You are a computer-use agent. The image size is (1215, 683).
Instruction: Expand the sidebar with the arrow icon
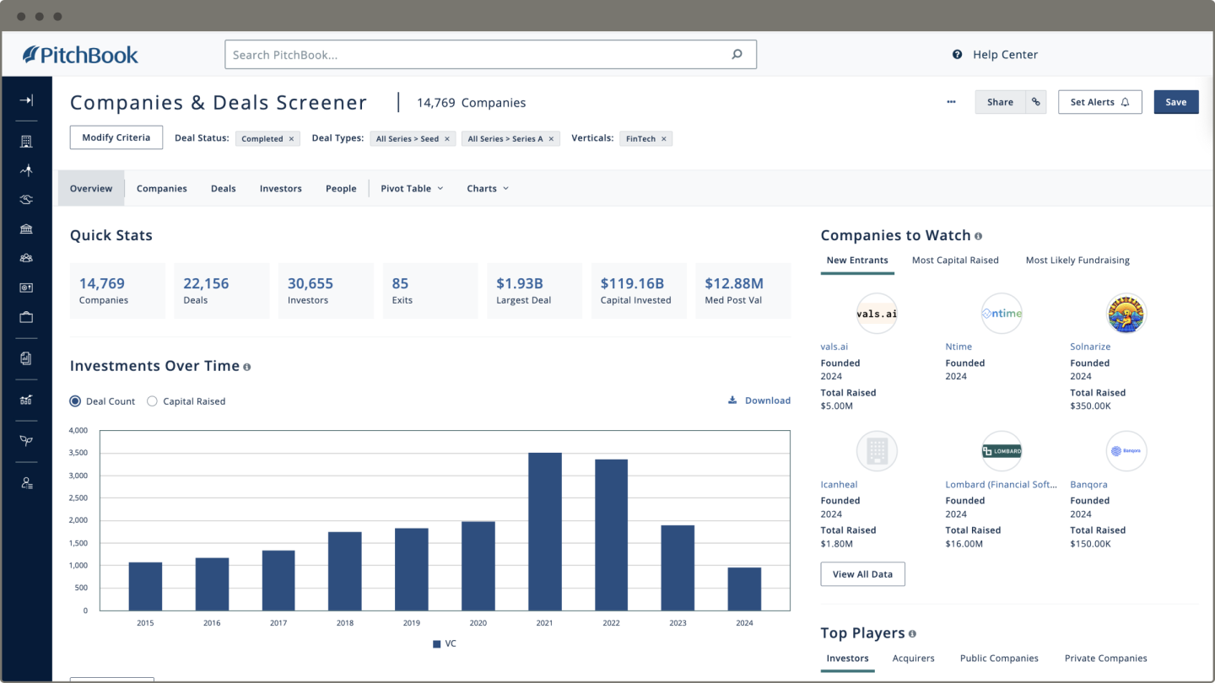pos(26,100)
